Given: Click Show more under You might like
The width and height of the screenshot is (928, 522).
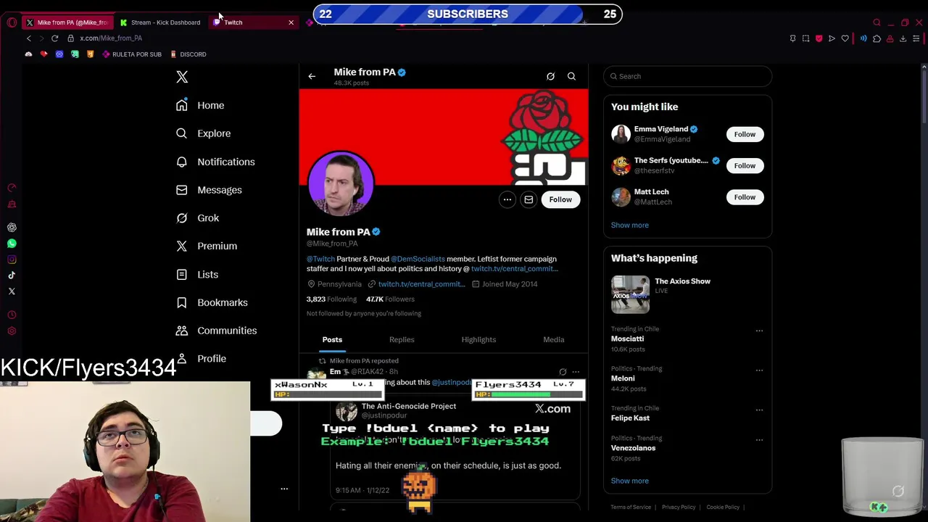Looking at the screenshot, I should point(629,225).
